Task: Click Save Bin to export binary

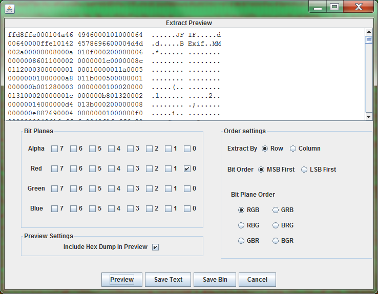Action: (x=215, y=280)
